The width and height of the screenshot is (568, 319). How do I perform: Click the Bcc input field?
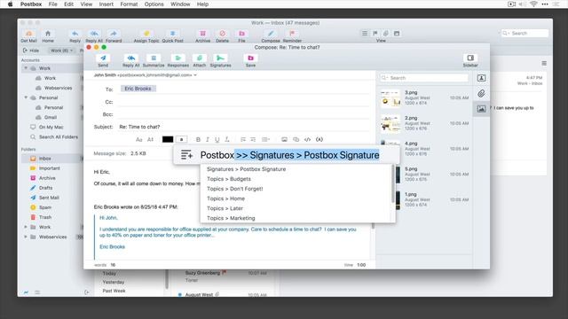[243, 114]
